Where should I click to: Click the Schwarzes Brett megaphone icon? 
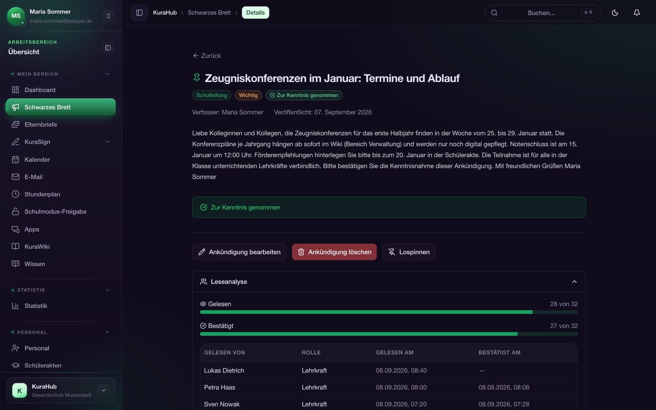point(15,107)
